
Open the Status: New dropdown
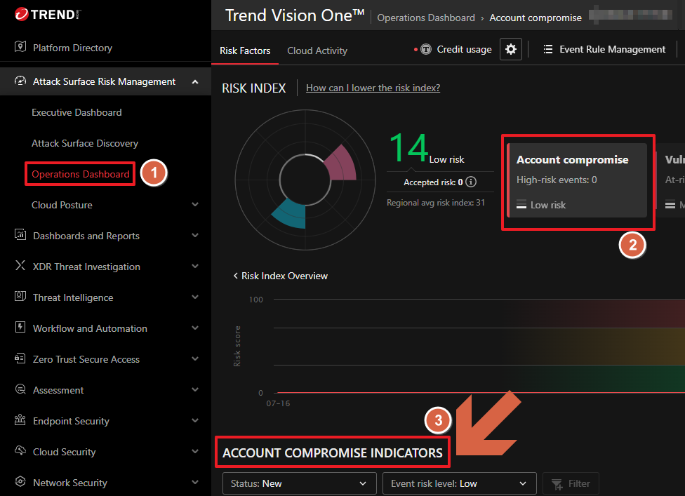click(x=298, y=483)
